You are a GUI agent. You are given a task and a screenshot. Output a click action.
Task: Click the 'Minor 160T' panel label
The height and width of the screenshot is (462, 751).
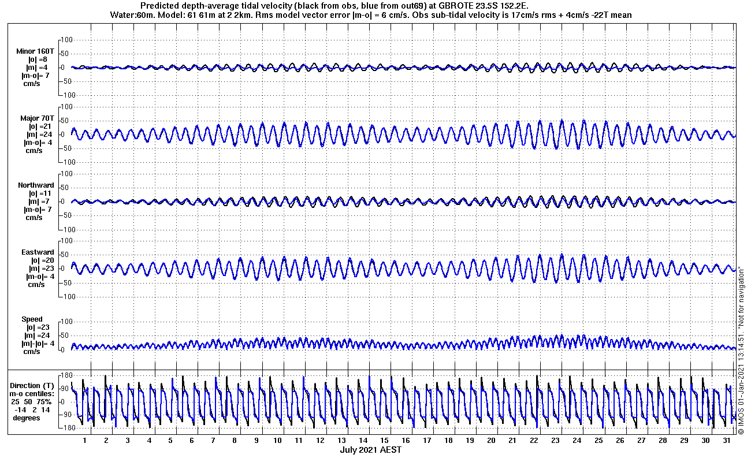(x=35, y=51)
